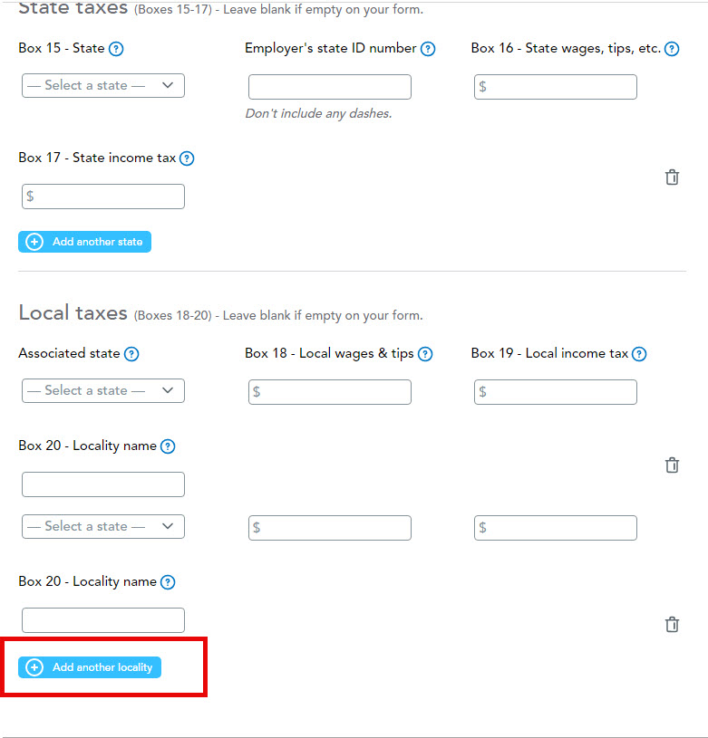Select first Box 20 Locality name input
Screen dimensions: 708x738
tap(103, 484)
